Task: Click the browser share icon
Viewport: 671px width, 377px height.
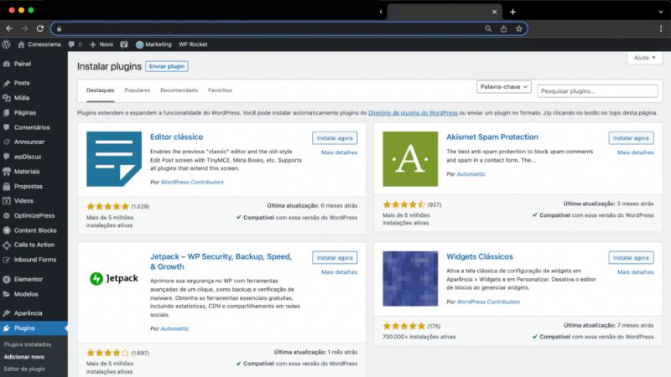Action: coord(504,28)
